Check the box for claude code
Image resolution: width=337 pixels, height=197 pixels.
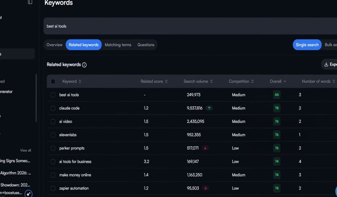tap(53, 108)
